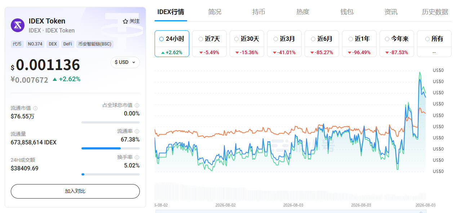This screenshot has width=457, height=213.
Task: Open info icon beside 换手率
Action: coord(137,157)
